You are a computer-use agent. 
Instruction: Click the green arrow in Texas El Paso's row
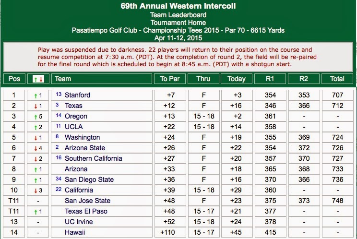pos(36,212)
